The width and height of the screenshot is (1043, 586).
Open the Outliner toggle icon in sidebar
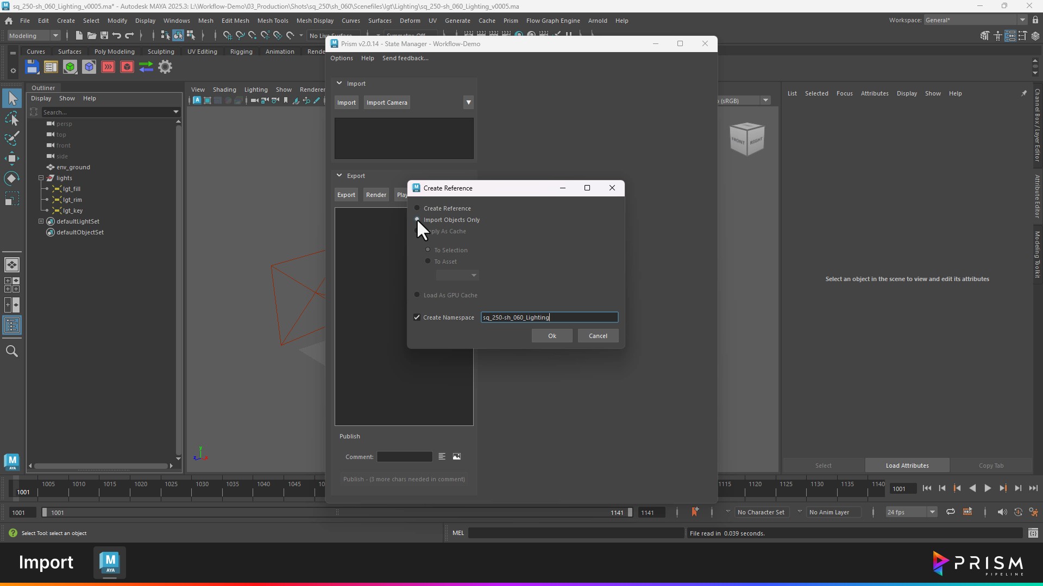click(12, 326)
